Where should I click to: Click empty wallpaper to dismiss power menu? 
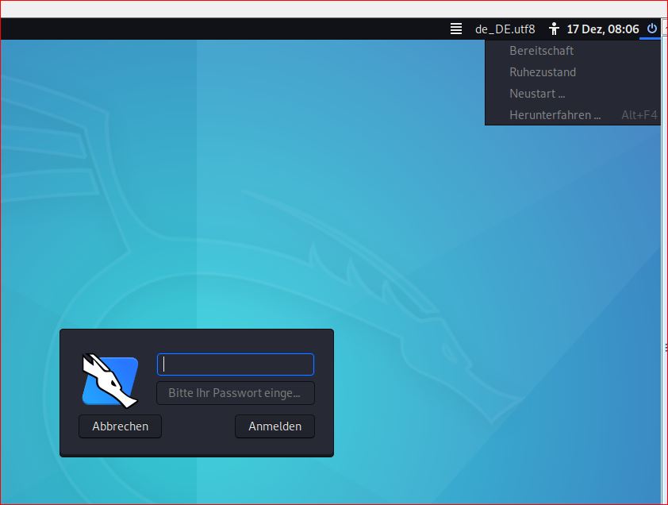(317, 199)
